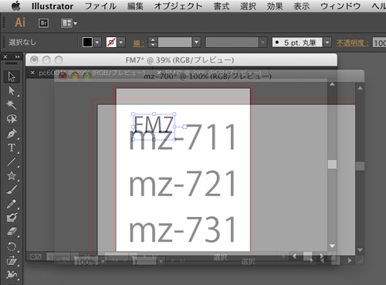Collapse tools panel with double-arrow button
Screen dimensions: 386x285
coord(17,56)
